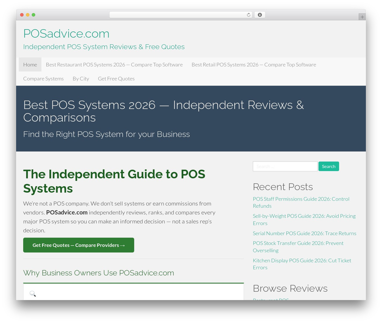
Task: Open Serial Number POS Guide 2026 post
Action: tap(304, 233)
